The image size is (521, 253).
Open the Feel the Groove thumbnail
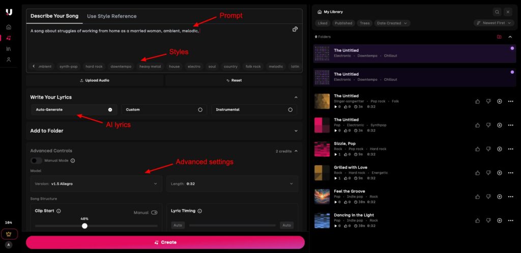click(322, 197)
